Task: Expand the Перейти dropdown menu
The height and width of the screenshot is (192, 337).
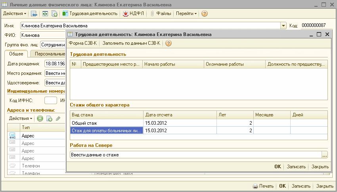Action: click(x=186, y=13)
